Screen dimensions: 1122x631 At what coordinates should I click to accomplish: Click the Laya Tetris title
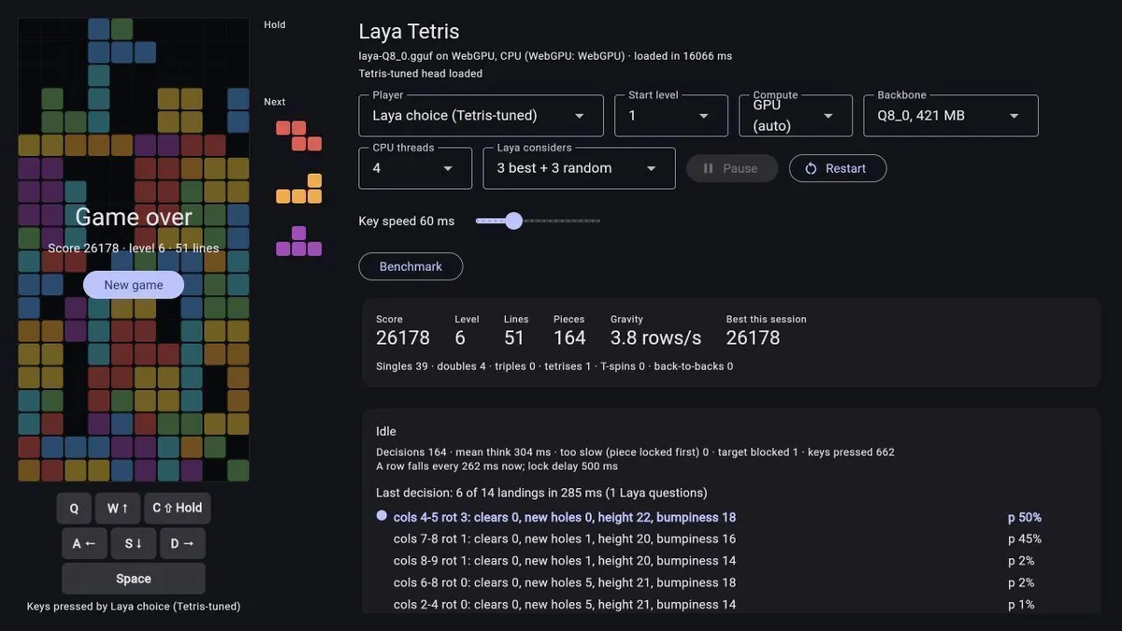[x=409, y=33]
